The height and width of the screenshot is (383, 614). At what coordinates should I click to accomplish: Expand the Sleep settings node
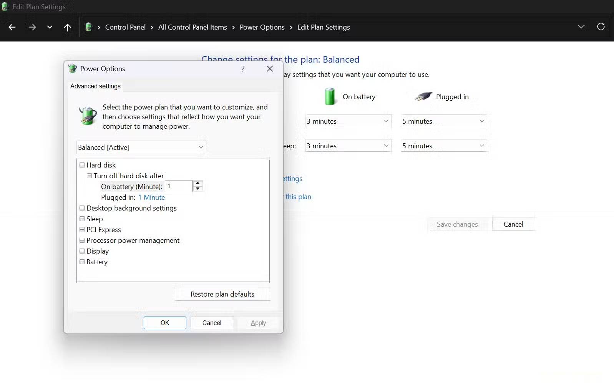pyautogui.click(x=82, y=219)
